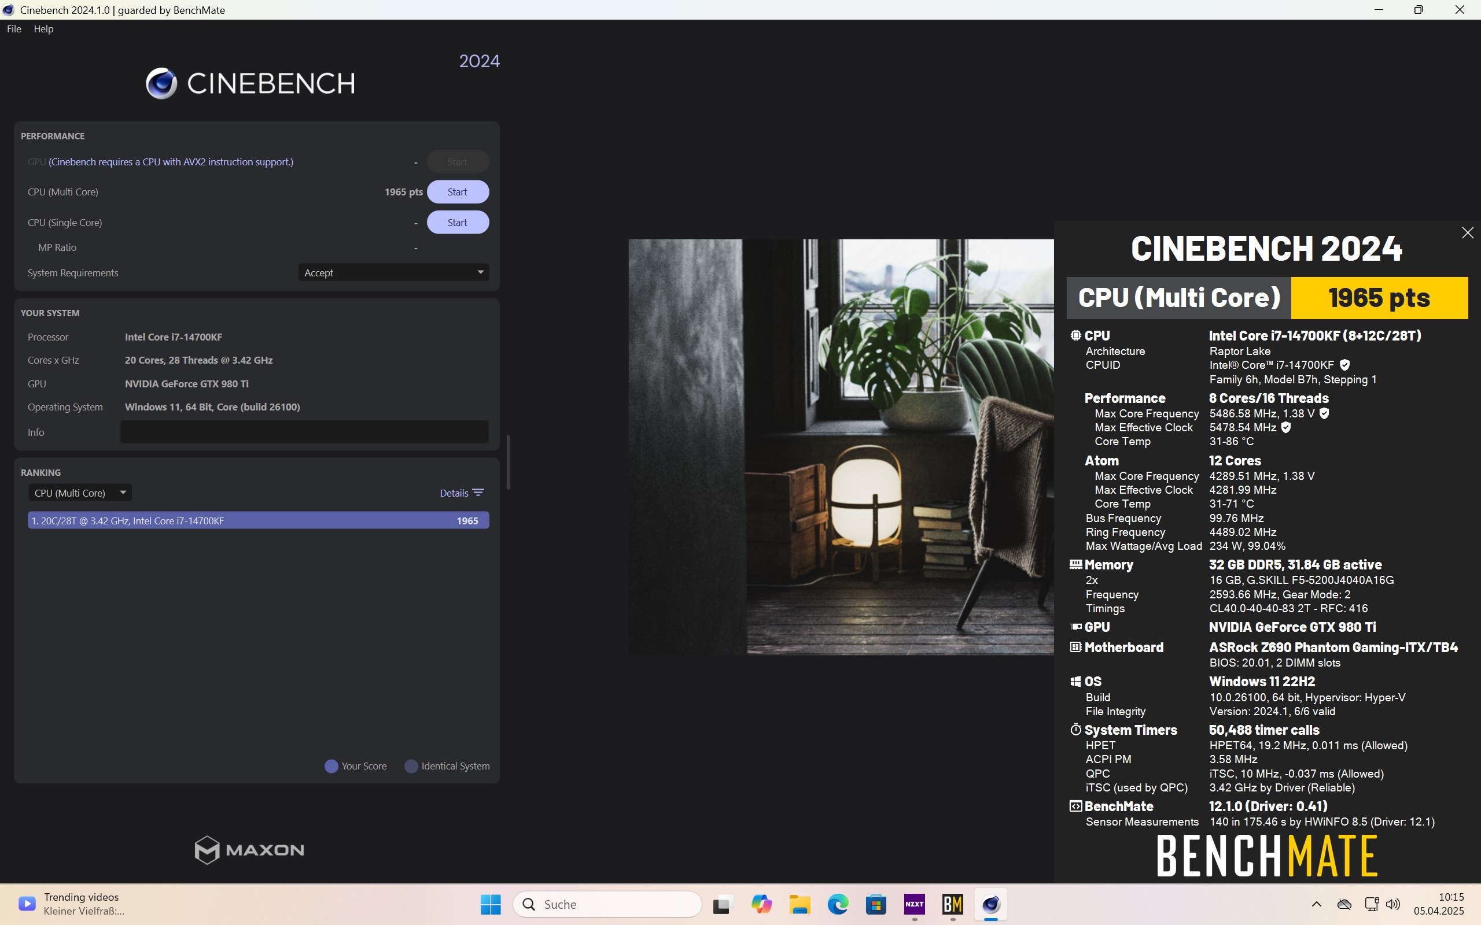1481x925 pixels.
Task: Open Task View from the taskbar
Action: (x=723, y=904)
